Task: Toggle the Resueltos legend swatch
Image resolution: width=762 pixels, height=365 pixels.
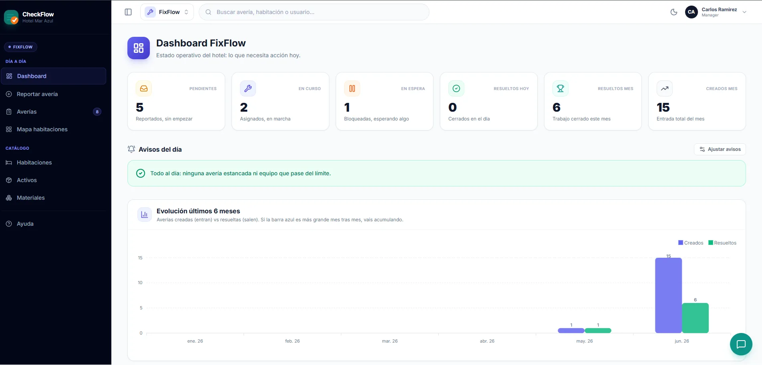Action: click(x=711, y=243)
